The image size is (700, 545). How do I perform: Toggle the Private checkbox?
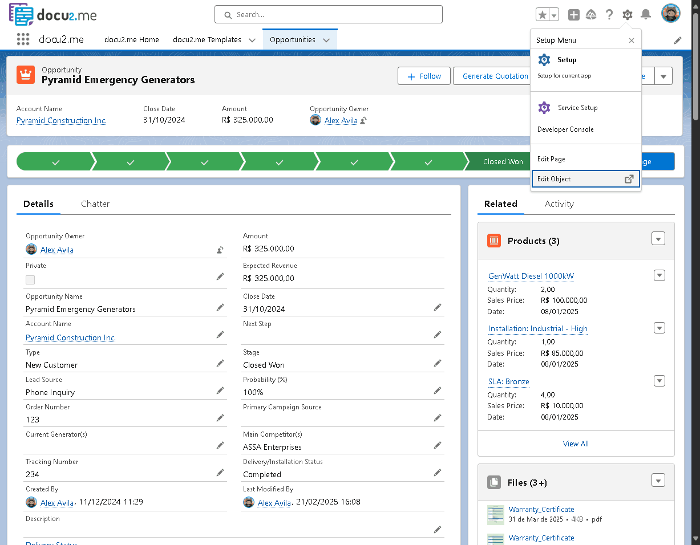coord(30,280)
